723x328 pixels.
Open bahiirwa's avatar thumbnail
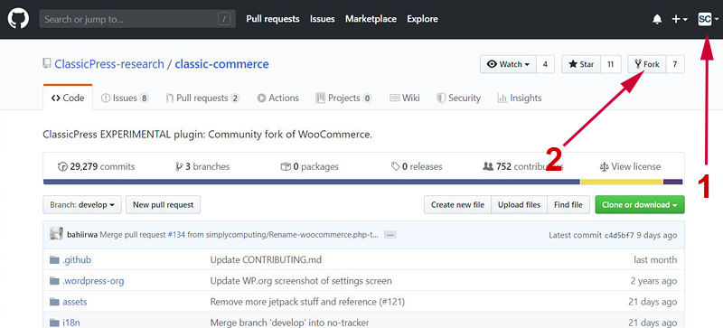56,234
